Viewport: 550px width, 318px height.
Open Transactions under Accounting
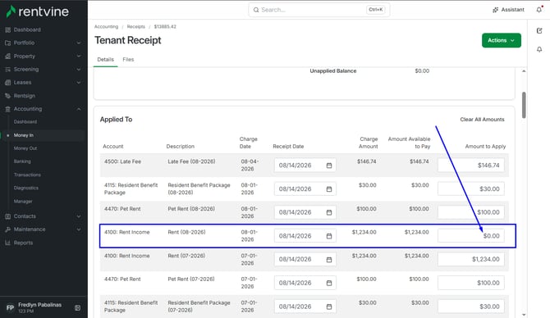click(27, 175)
